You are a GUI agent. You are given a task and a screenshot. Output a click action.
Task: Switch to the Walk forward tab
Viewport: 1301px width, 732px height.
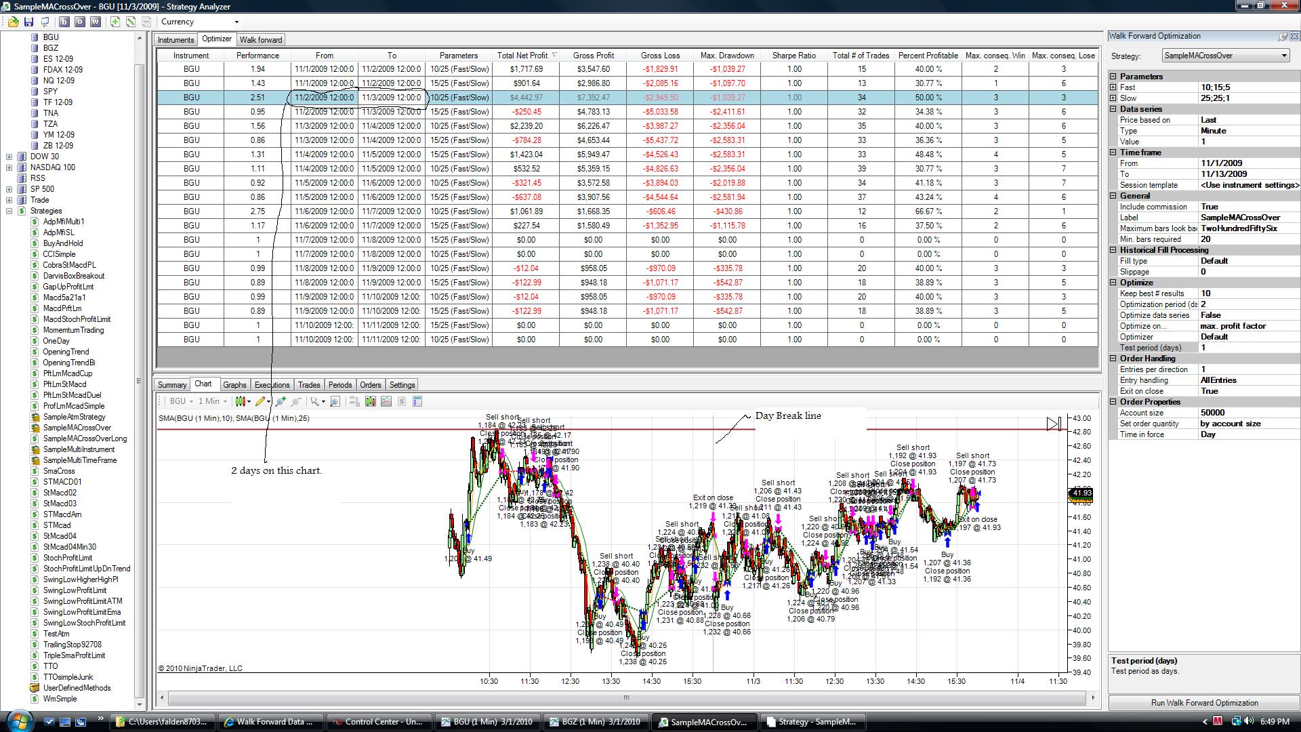pos(261,40)
